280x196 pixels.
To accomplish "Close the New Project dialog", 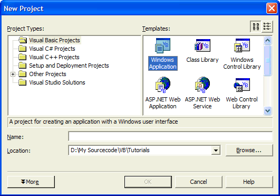I will (272, 8).
